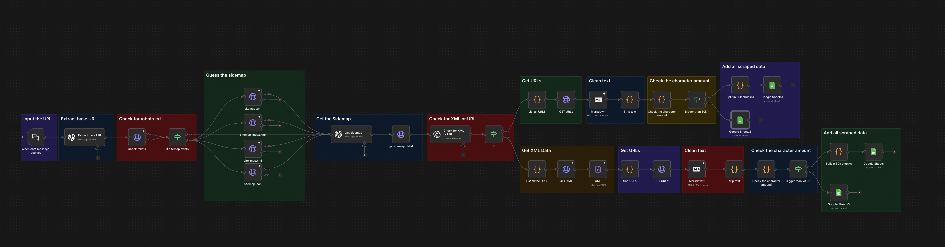This screenshot has height=247, width=945.
Task: Select the 'get sitemap data1' HTTP node
Action: 401,134
